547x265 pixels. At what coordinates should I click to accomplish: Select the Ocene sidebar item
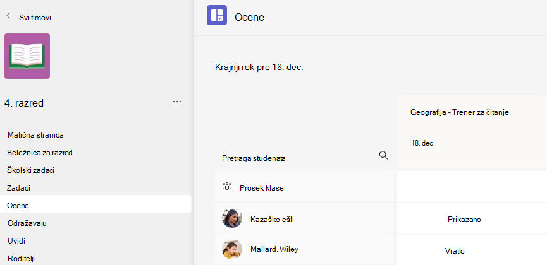point(95,204)
